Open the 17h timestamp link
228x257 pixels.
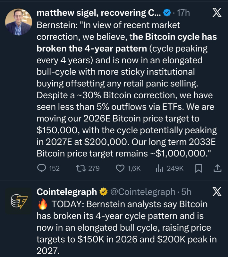coord(183,13)
